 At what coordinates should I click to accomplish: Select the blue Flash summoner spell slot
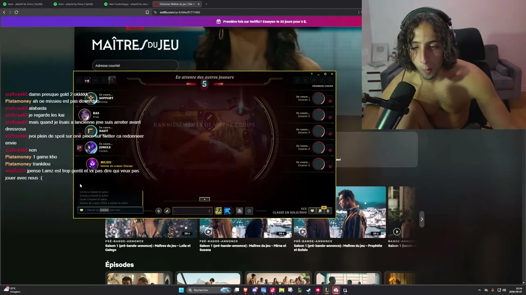227,211
